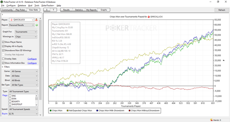Open the PokerTracker+ menu

48,6
